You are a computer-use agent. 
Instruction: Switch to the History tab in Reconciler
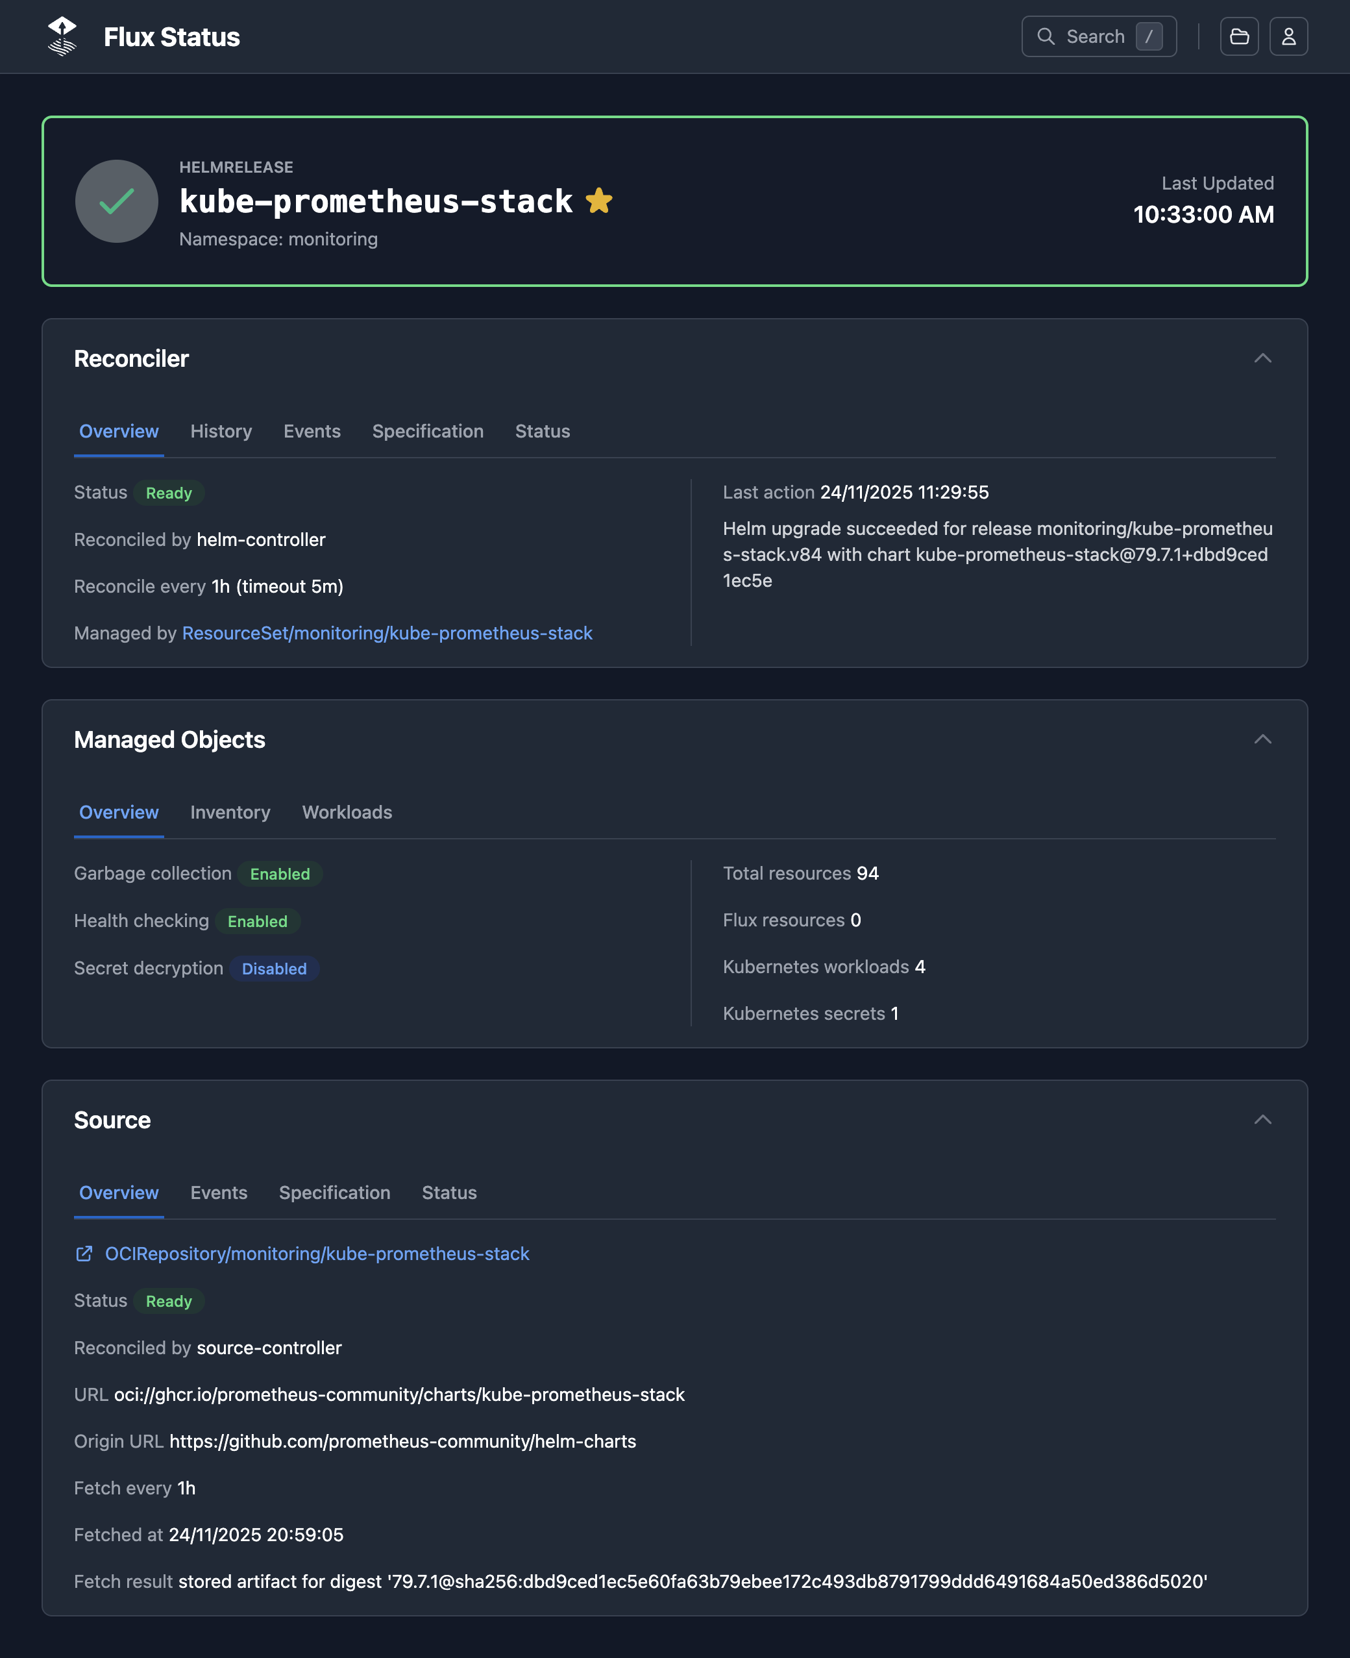point(221,432)
